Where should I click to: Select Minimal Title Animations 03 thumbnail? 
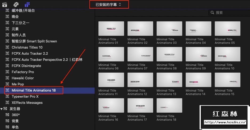coord(169,29)
